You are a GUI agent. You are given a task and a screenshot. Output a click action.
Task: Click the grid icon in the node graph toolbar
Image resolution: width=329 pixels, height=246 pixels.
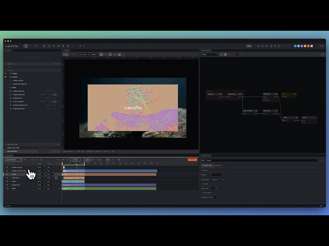(242, 55)
